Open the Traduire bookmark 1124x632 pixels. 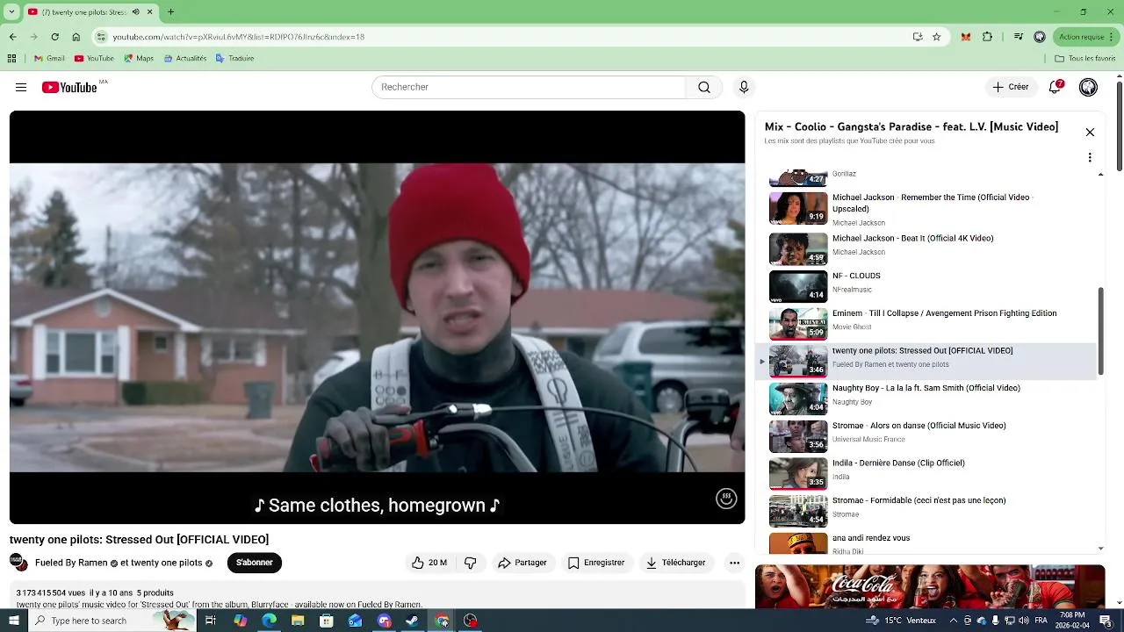tap(234, 59)
